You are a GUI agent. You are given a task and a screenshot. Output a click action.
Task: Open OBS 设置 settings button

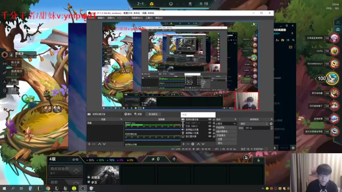point(226,139)
